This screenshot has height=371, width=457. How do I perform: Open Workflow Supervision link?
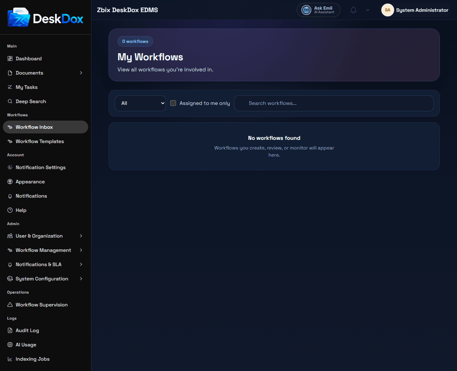[x=45, y=305]
